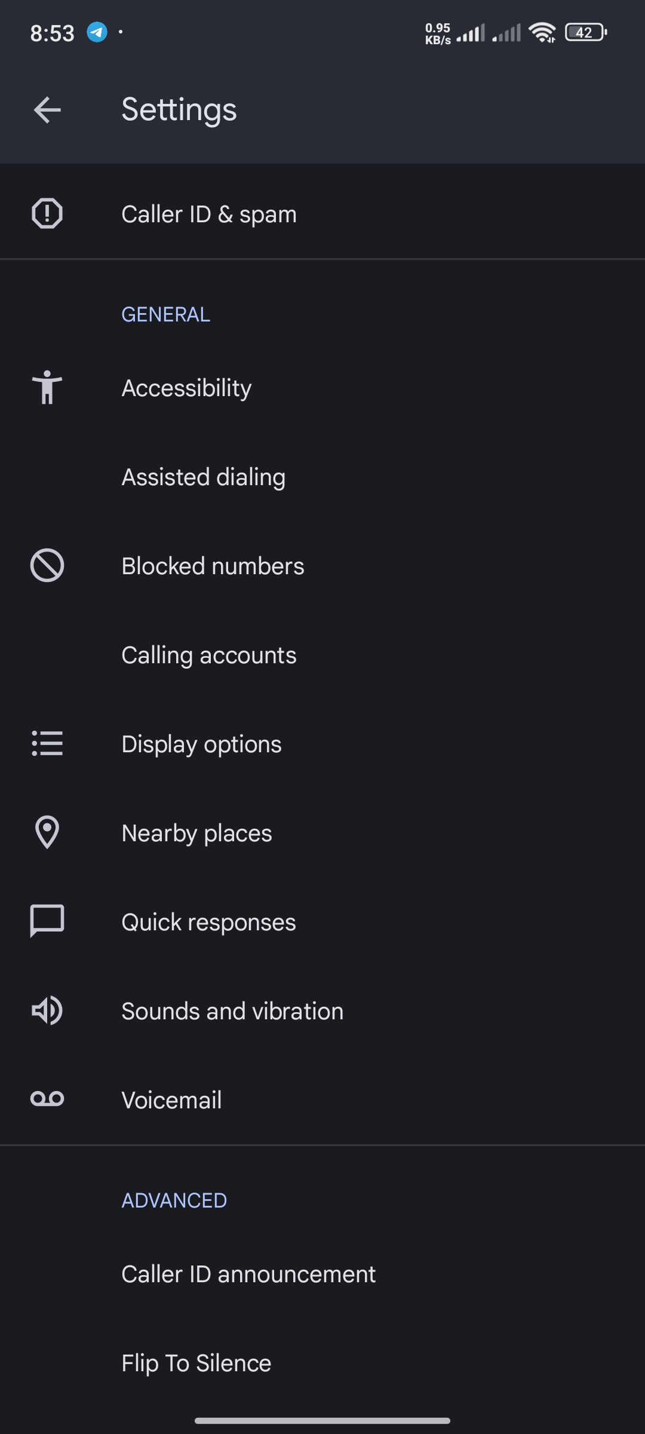The height and width of the screenshot is (1434, 645).
Task: Tap the back arrow icon
Action: pyautogui.click(x=47, y=110)
